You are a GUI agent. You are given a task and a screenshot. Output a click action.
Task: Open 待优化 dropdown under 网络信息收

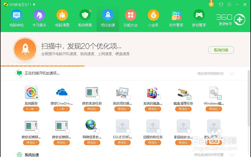click(92, 143)
